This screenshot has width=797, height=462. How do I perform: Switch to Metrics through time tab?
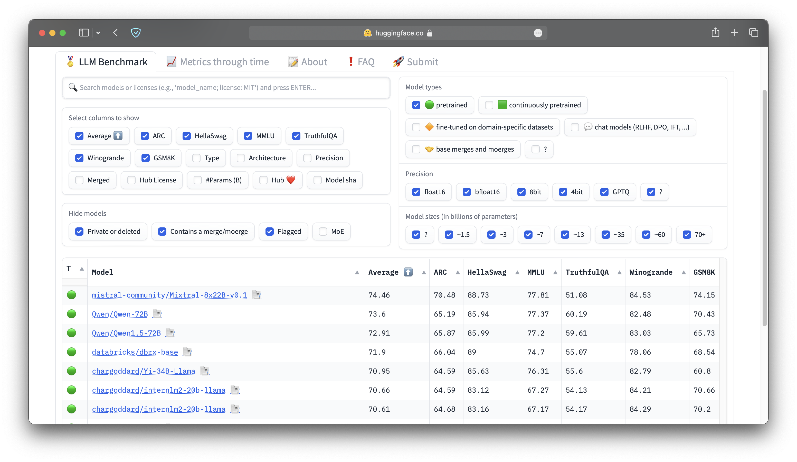pos(218,62)
